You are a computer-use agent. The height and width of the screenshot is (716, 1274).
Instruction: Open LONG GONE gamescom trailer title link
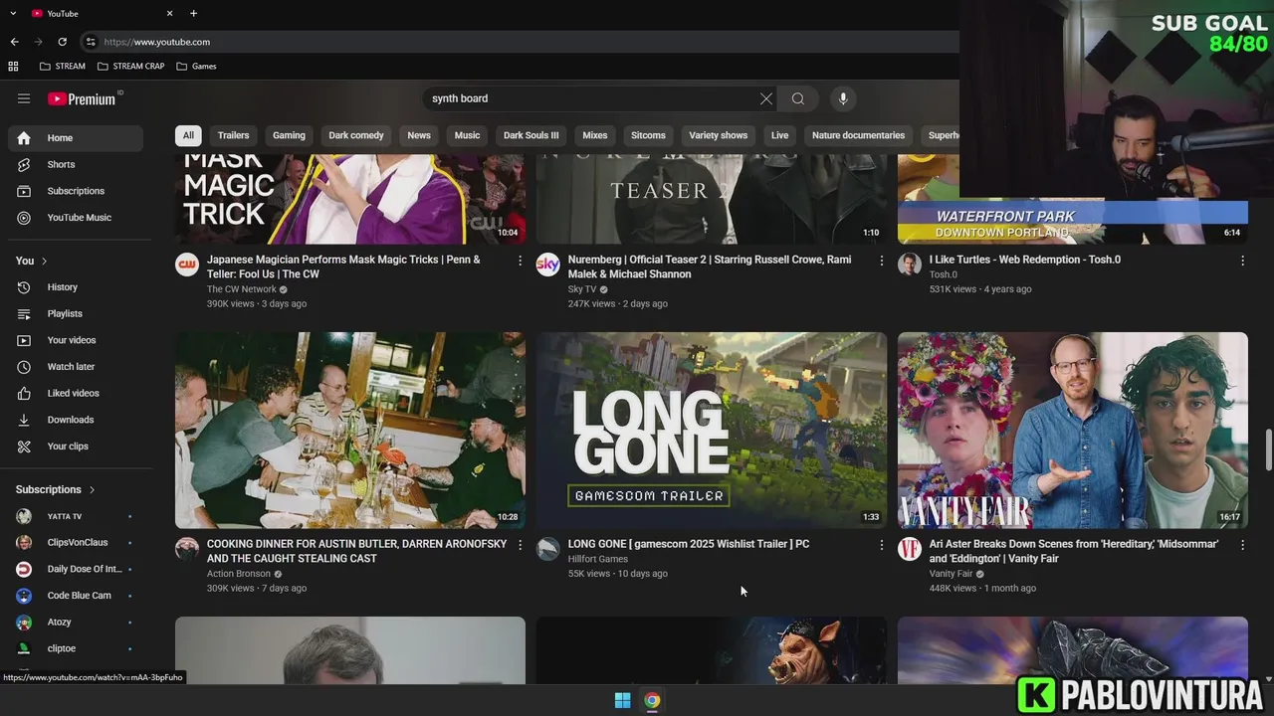tap(688, 544)
